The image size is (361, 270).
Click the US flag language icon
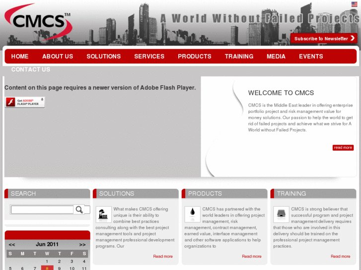(354, 4)
